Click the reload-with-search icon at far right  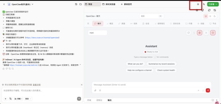click(x=215, y=10)
